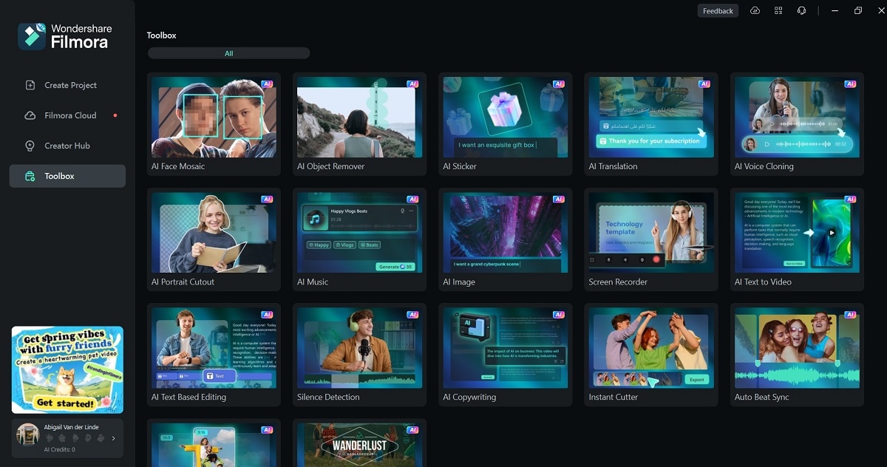887x467 pixels.
Task: Open the AI Face Mosaic tool
Action: [x=214, y=123]
